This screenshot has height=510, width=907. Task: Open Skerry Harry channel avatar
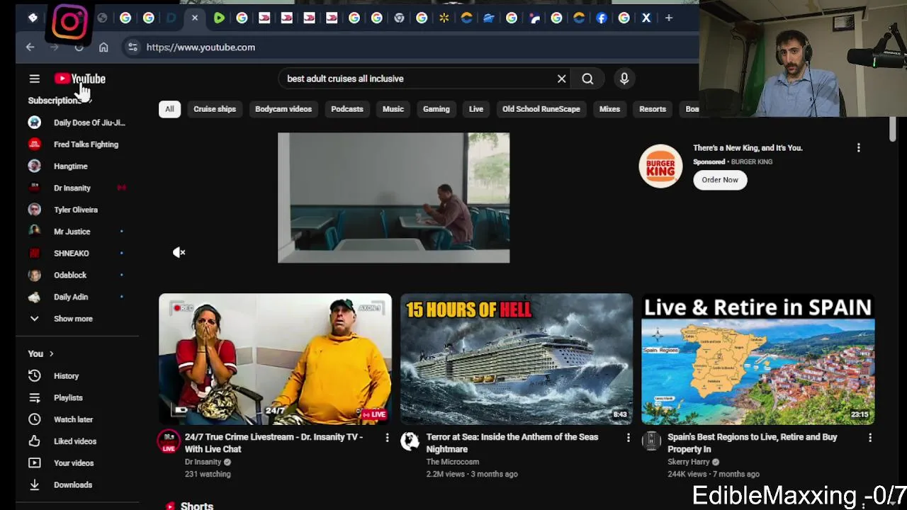[651, 441]
